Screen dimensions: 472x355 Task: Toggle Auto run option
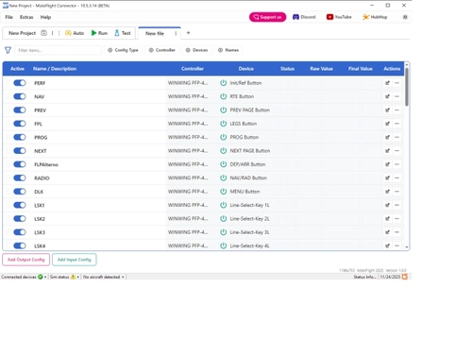point(75,33)
